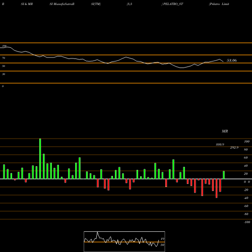Click the 330.9 value near MR
The width and height of the screenshot is (252, 252).
pyautogui.click(x=220, y=145)
